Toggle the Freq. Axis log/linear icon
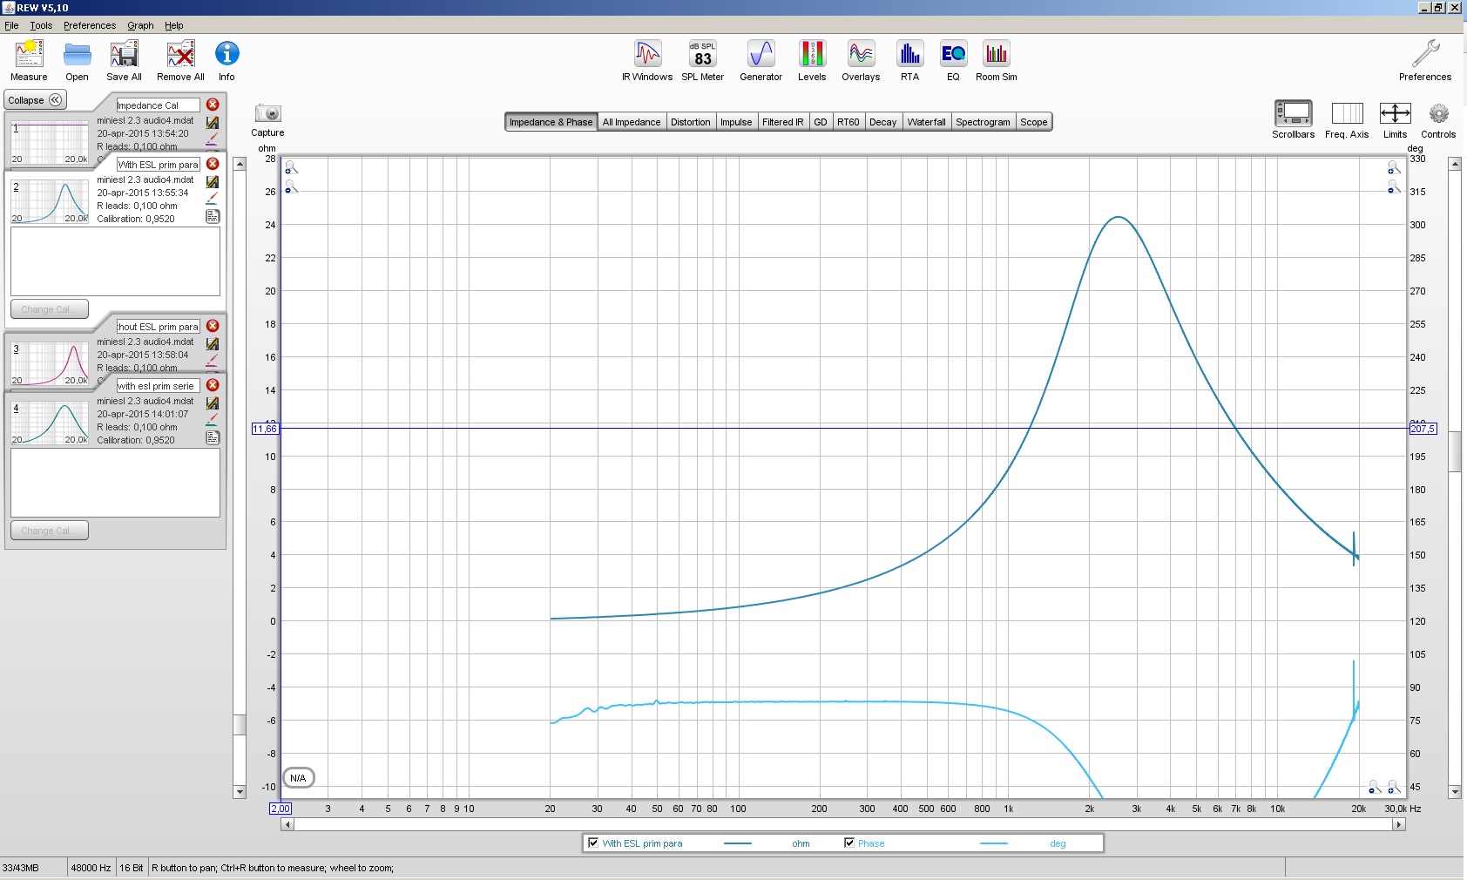The height and width of the screenshot is (880, 1467). [1347, 113]
